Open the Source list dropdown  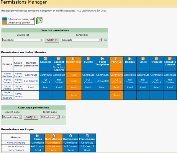[42, 40]
